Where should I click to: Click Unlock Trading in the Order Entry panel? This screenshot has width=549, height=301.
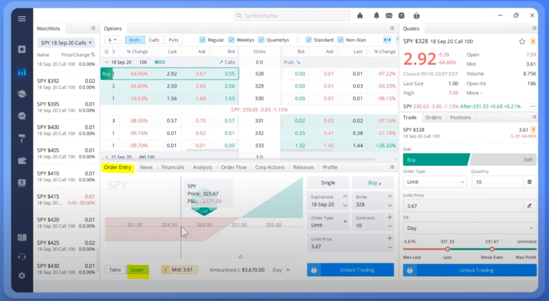coord(351,270)
